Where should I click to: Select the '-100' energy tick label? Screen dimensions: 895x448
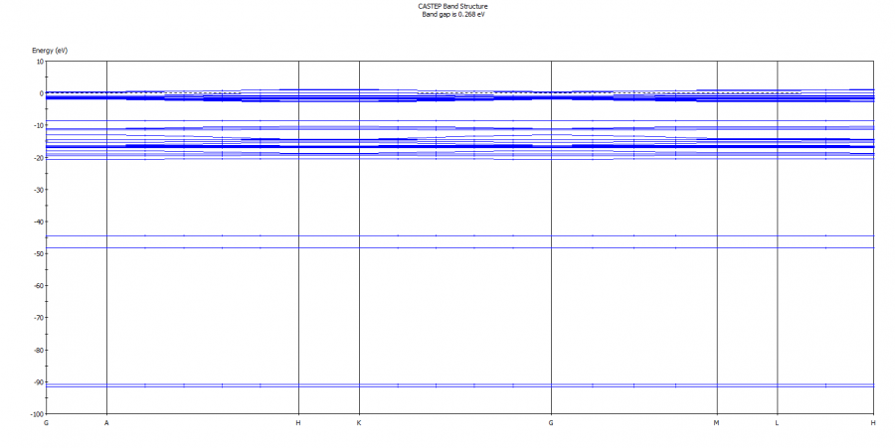[37, 414]
